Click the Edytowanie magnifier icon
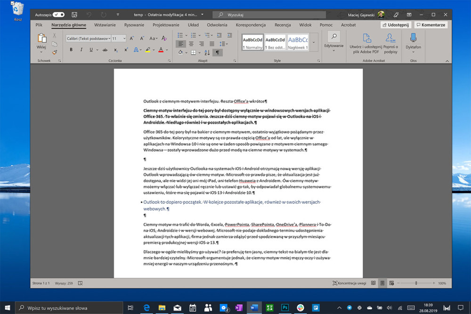The image size is (471, 314). point(334,36)
